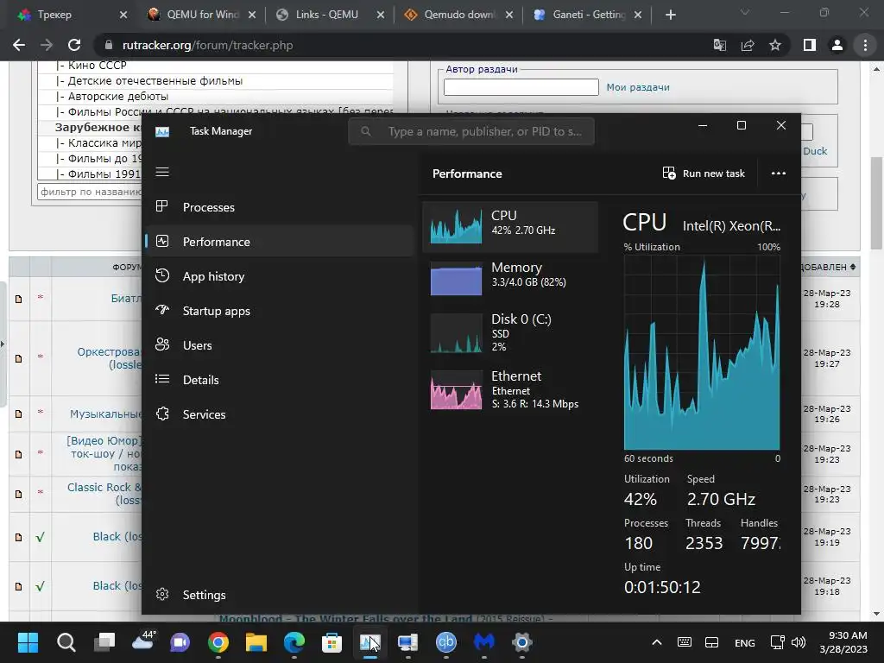This screenshot has width=884, height=663.
Task: Click the translate page icon in address bar
Action: [720, 45]
